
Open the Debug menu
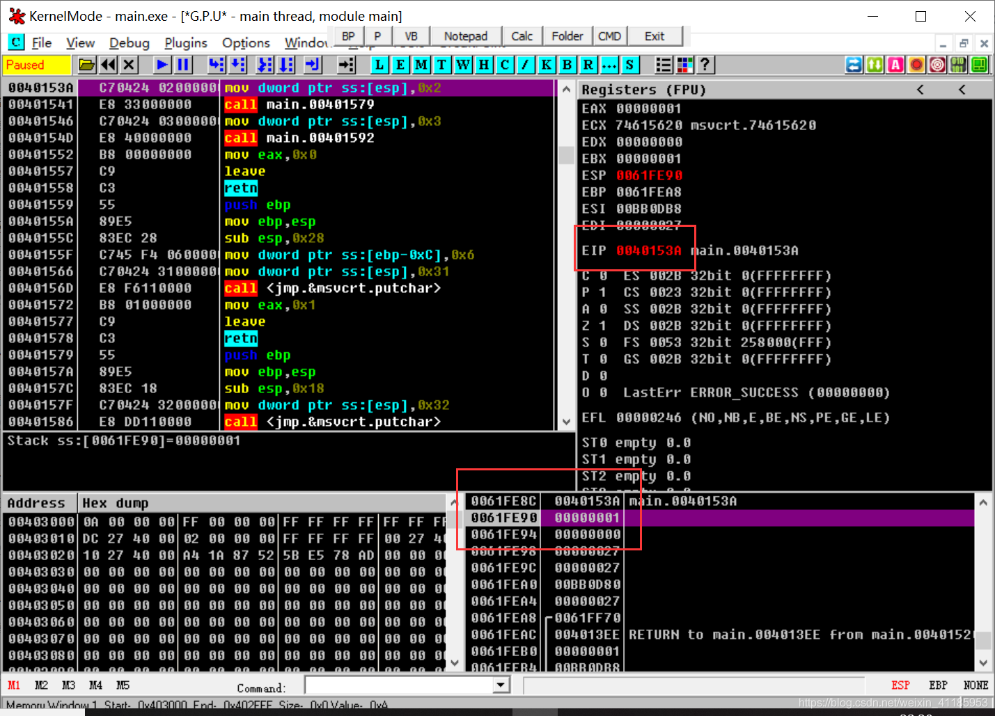(130, 42)
